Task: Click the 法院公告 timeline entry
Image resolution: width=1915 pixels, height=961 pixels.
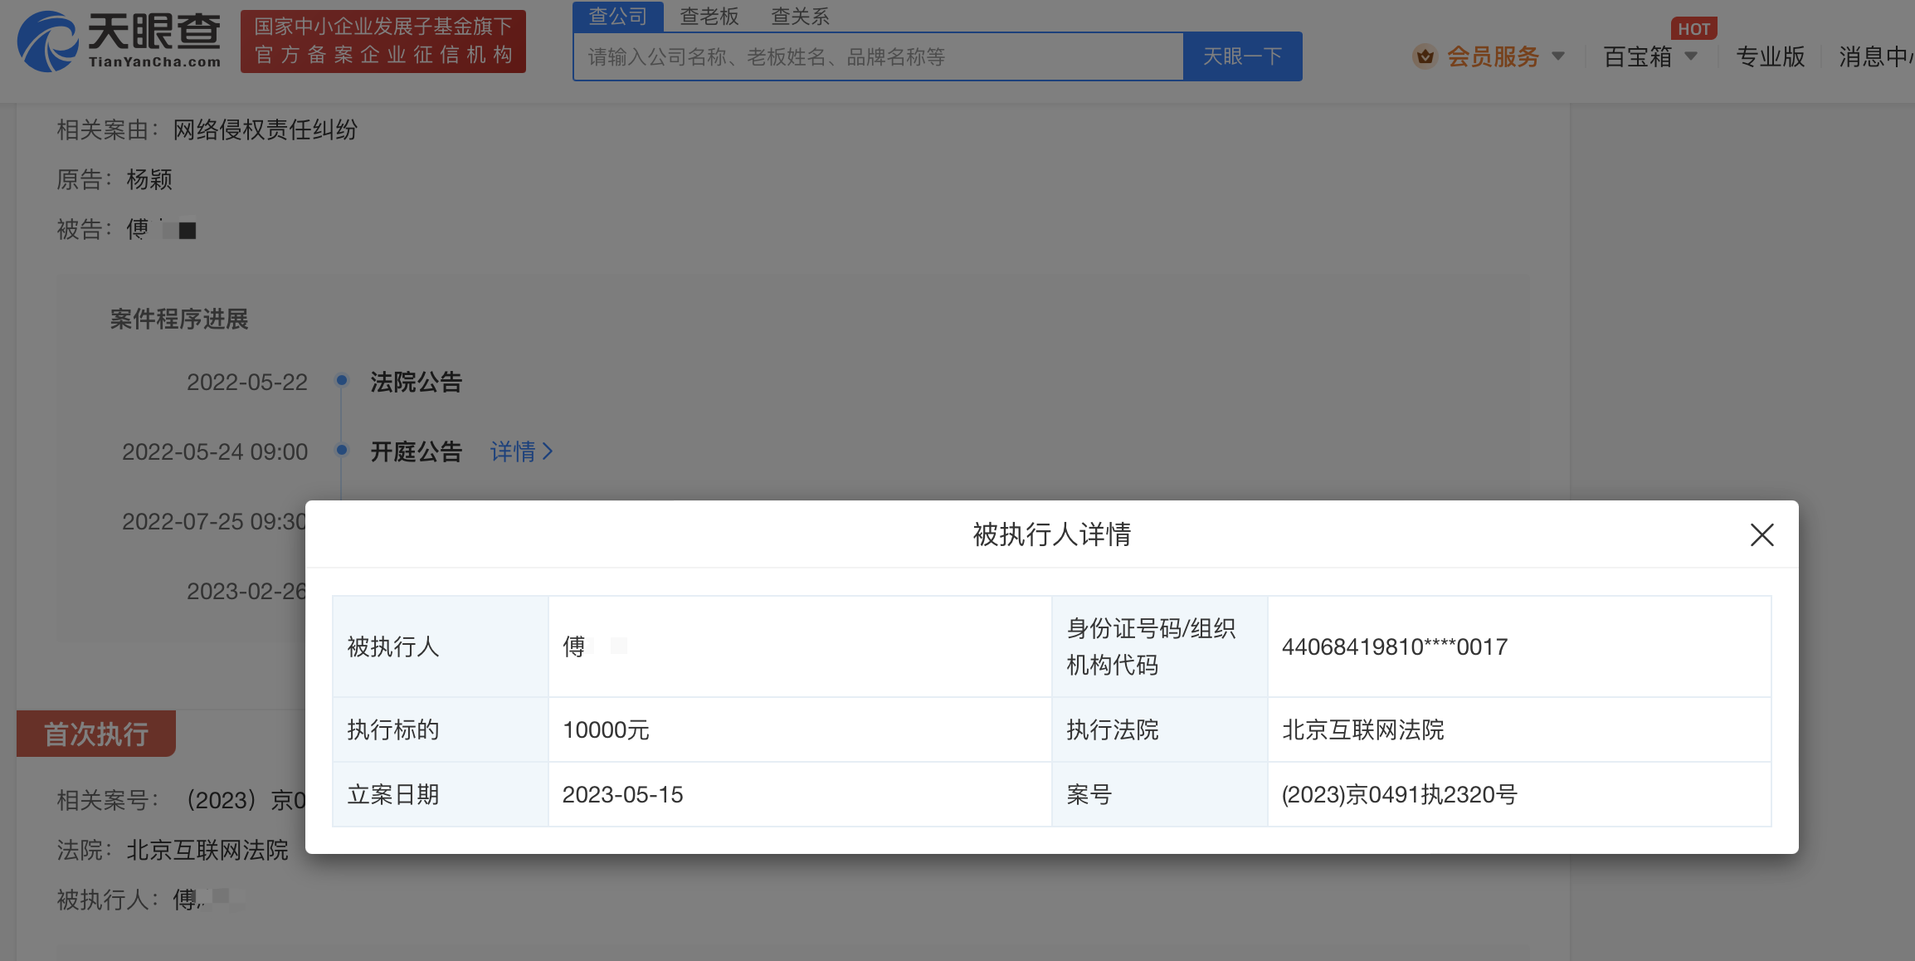Action: (416, 382)
